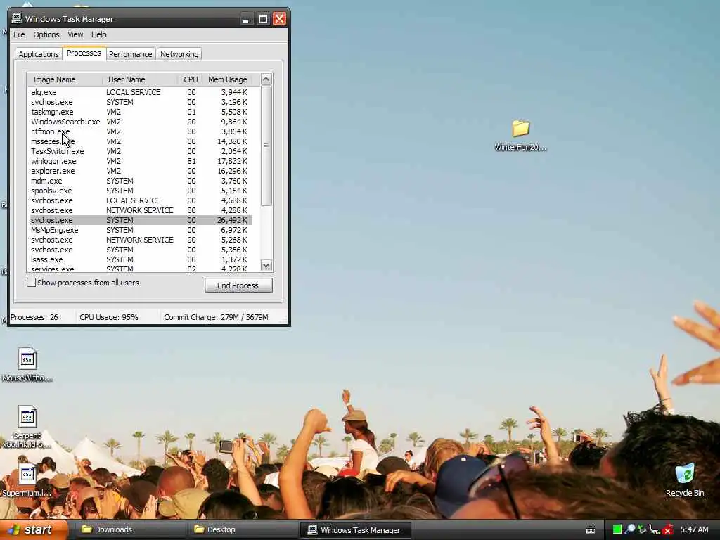Select the taskmgr.exe process row
Image resolution: width=720 pixels, height=540 pixels.
(140, 112)
